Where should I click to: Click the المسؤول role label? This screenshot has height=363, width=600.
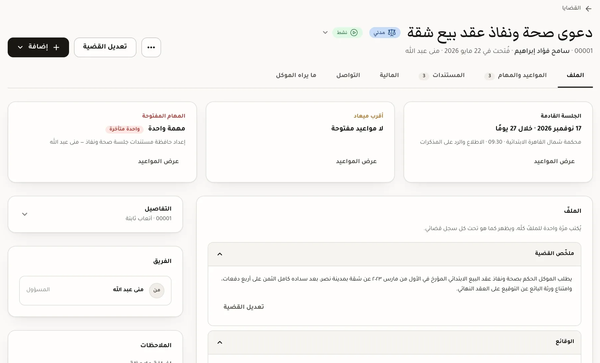(38, 290)
